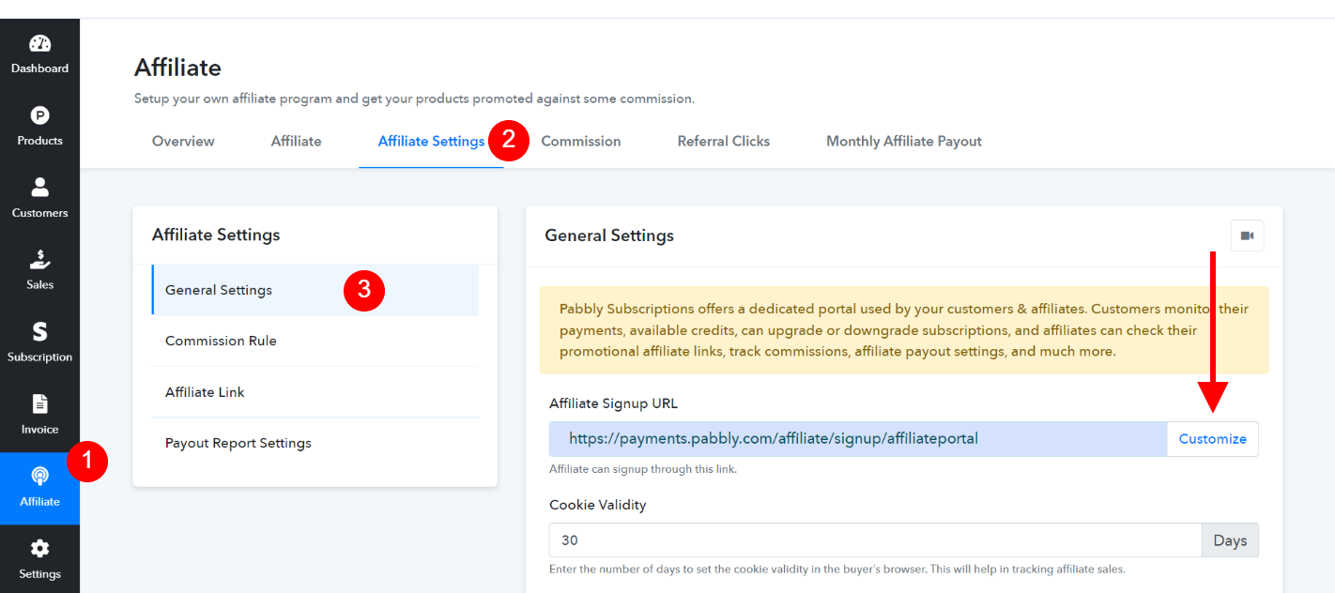Open the Subscription S icon
The width and height of the screenshot is (1335, 593).
pos(39,331)
